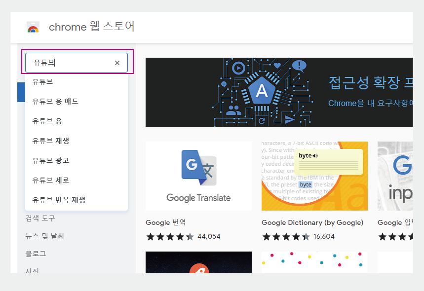Open the Google Dictionary extension thumbnail
Screen dimensions: 424x291
point(314,176)
